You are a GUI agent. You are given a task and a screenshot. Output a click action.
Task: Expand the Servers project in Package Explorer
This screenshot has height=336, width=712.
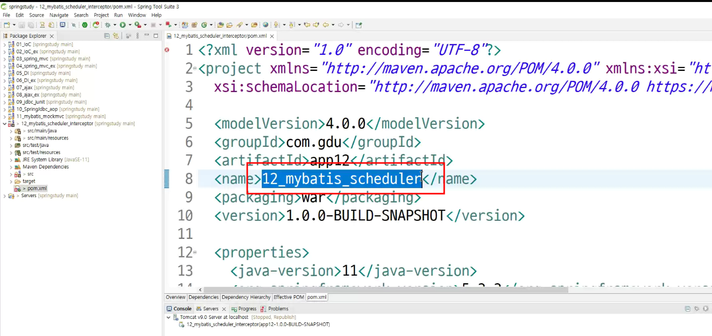pos(5,196)
